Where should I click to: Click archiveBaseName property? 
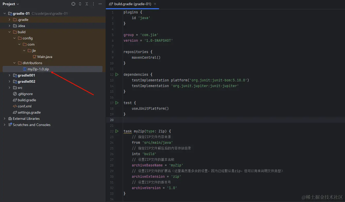[x=147, y=165]
